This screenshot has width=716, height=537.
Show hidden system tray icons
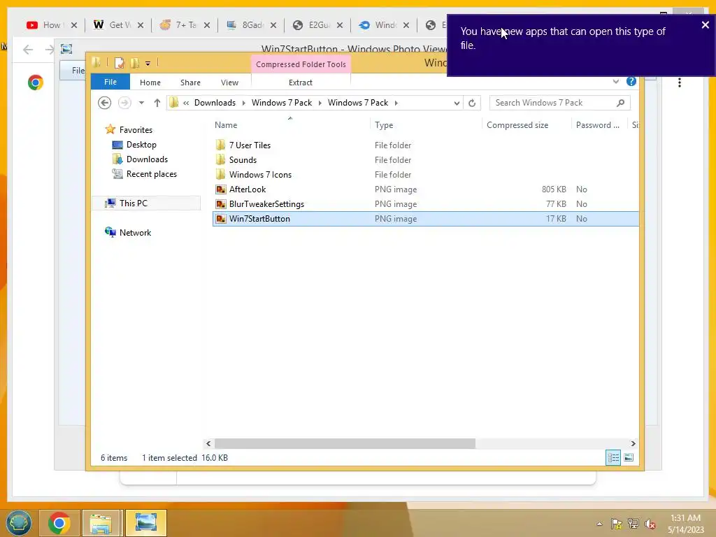(x=599, y=524)
